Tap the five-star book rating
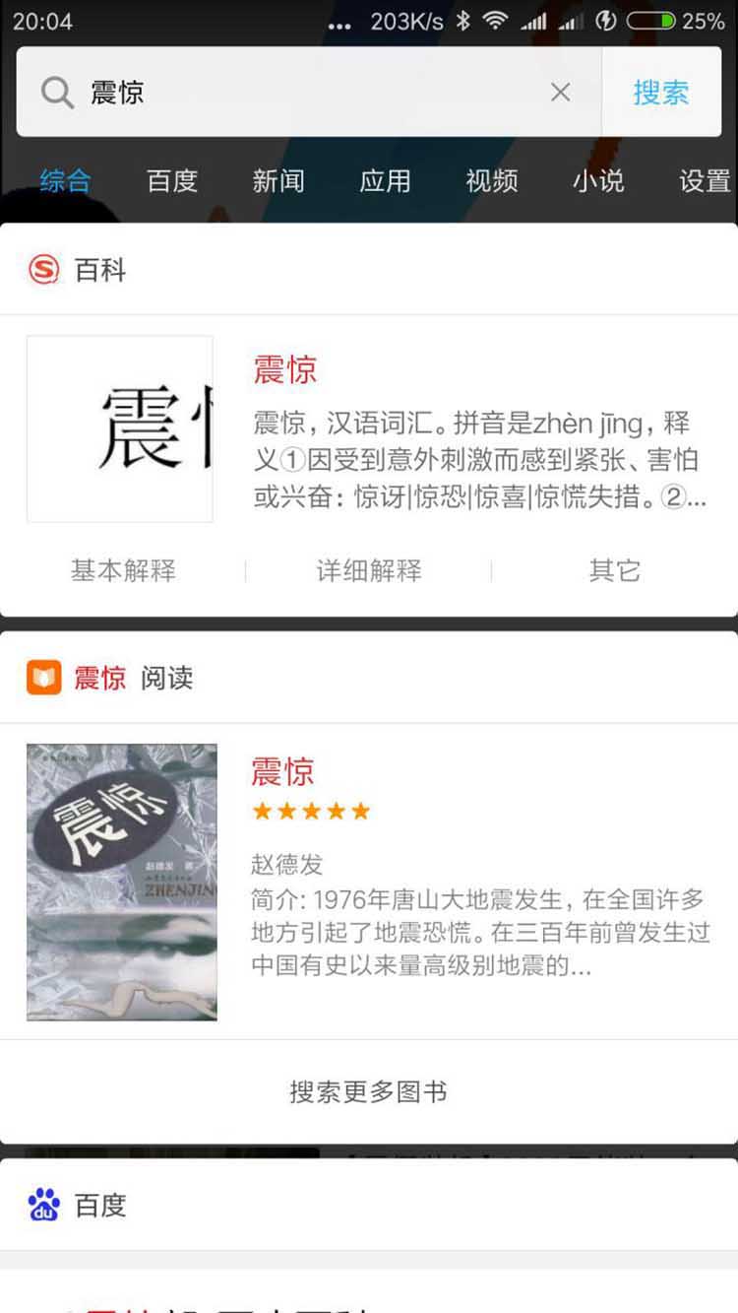Viewport: 738px width, 1313px height. 311,812
